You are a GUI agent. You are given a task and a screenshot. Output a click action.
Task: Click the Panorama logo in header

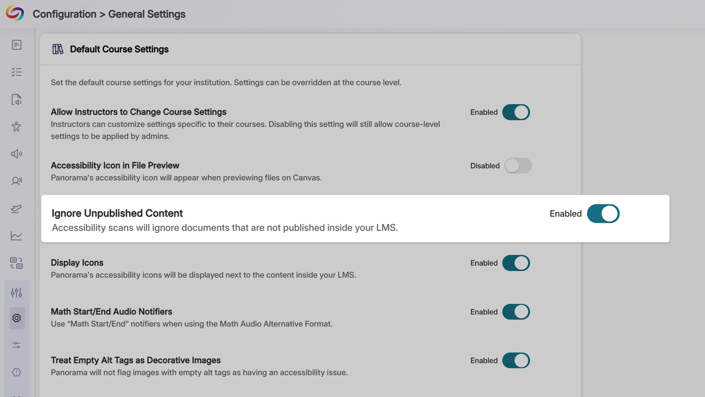coord(15,13)
